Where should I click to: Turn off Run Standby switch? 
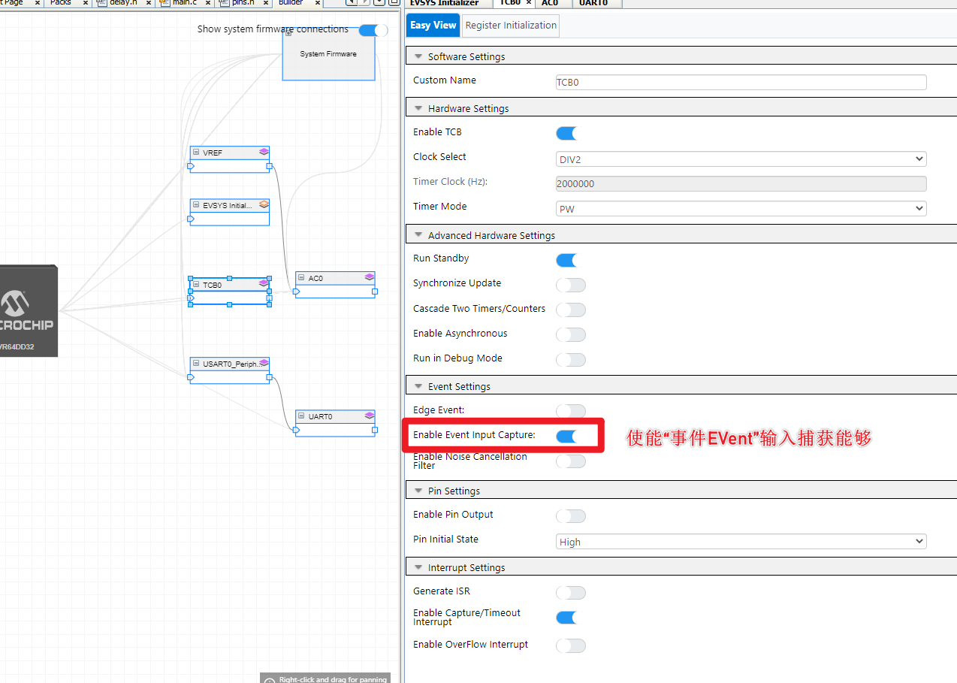(x=566, y=260)
